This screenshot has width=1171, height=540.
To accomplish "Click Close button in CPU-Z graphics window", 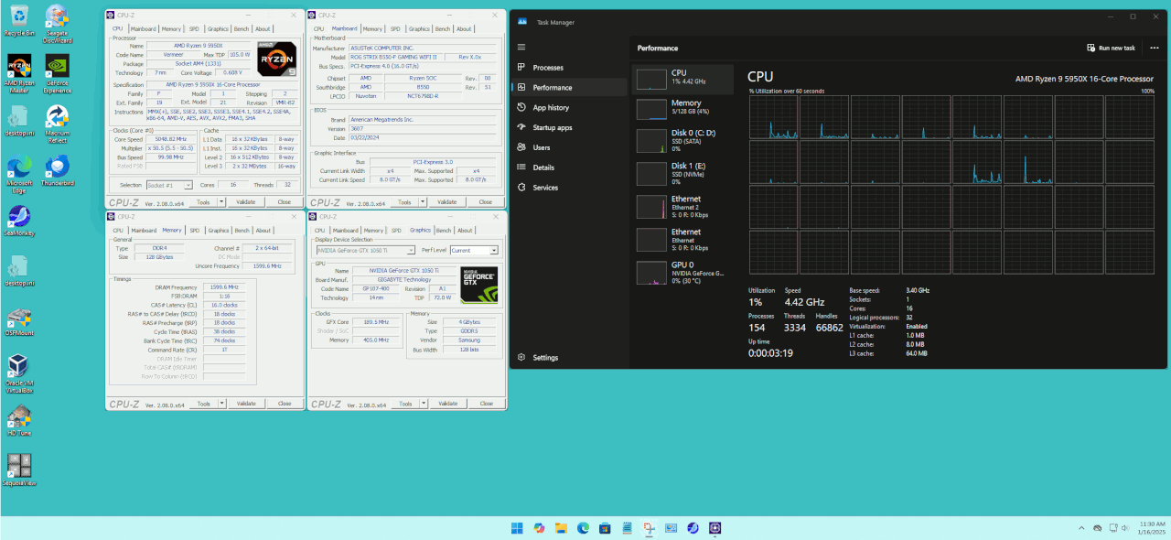I will pos(486,403).
